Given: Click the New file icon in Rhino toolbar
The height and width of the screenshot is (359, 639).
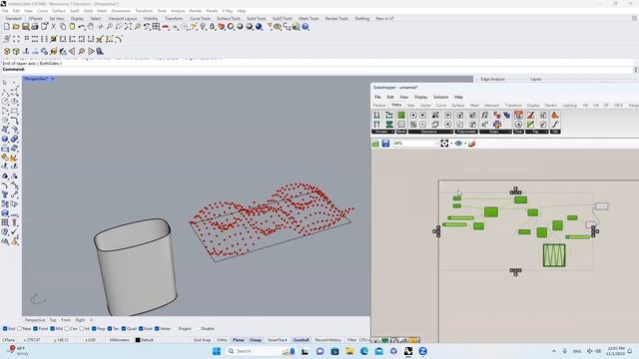Looking at the screenshot, I should (x=7, y=27).
